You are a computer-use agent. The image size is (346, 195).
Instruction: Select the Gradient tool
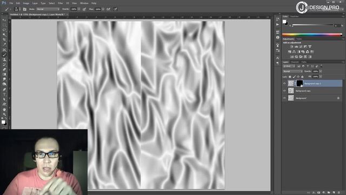[4, 74]
